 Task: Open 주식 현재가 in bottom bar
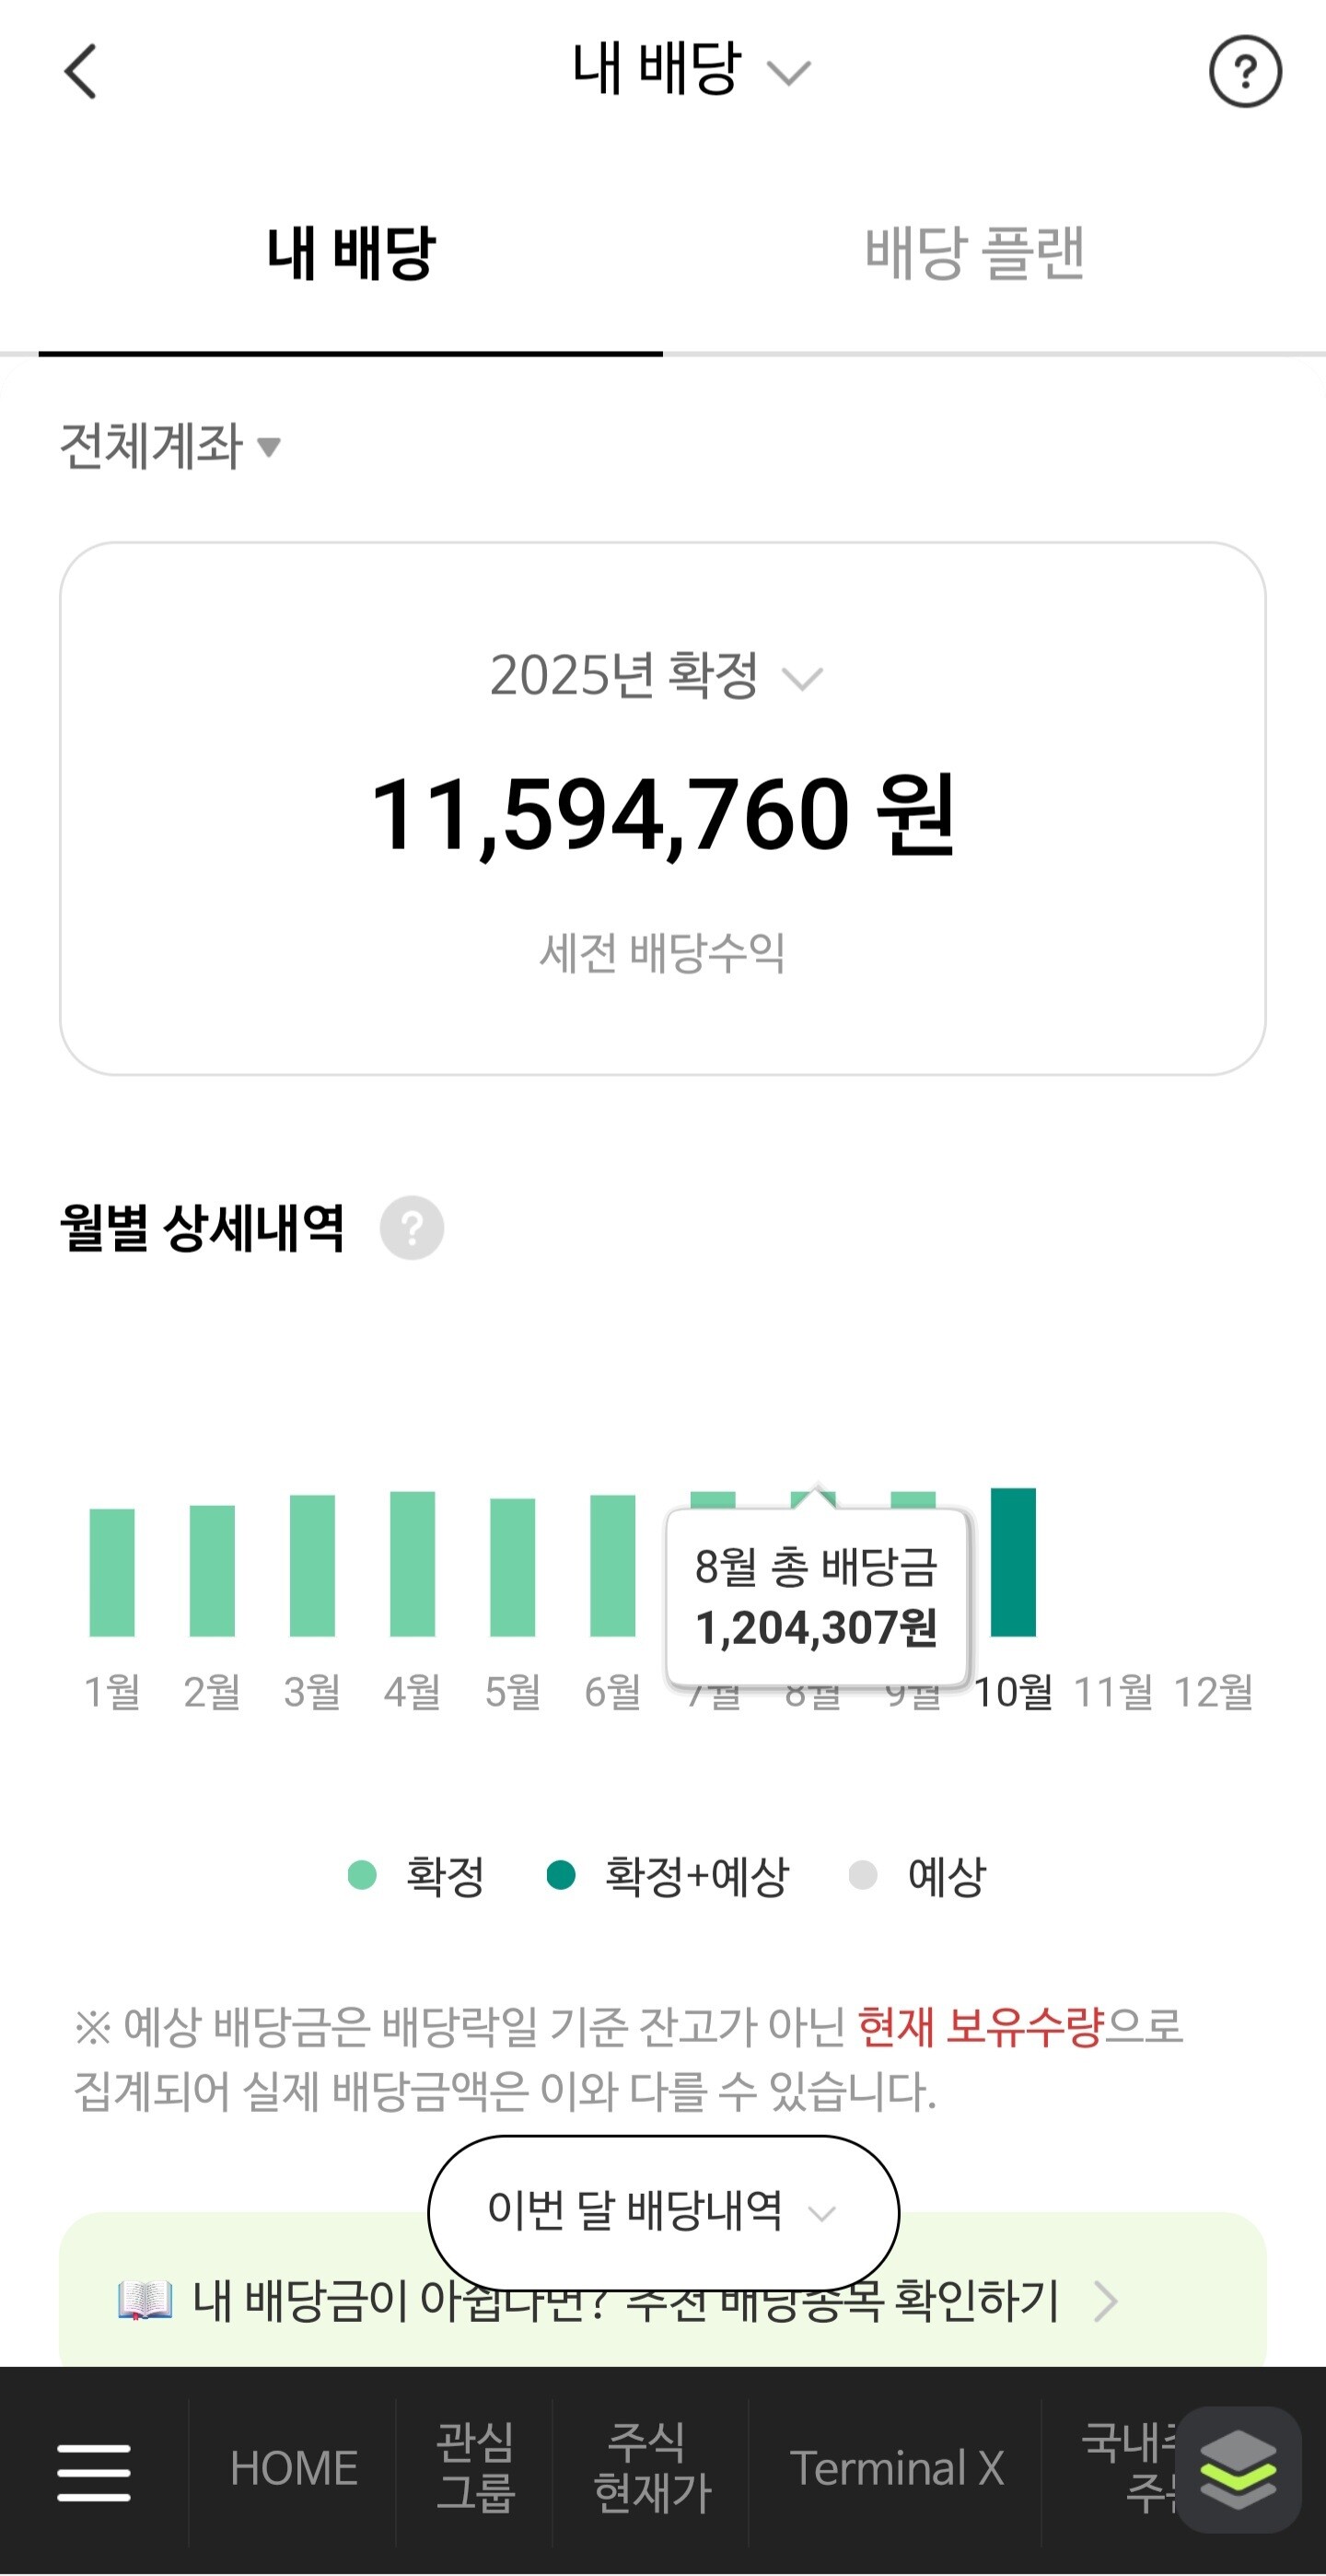pos(651,2468)
